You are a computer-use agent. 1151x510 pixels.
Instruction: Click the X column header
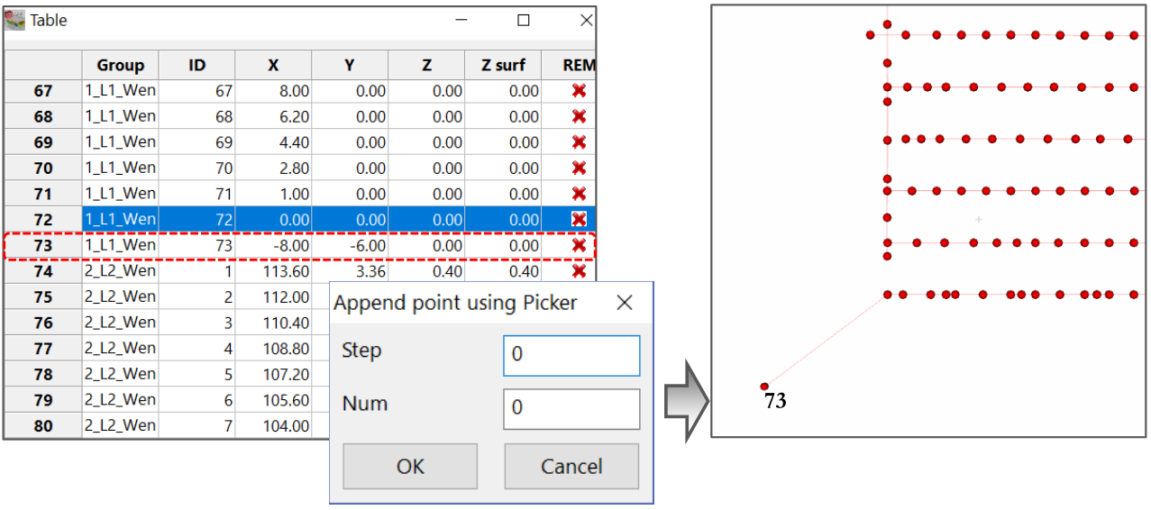[x=273, y=65]
